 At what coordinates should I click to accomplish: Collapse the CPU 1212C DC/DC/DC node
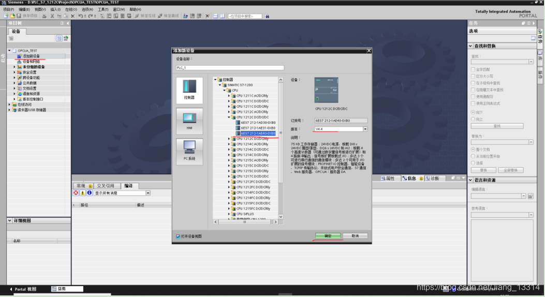(229, 117)
